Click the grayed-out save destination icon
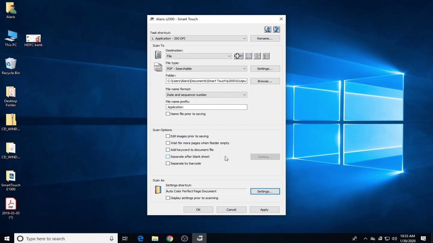Viewport: 433px width, 243px height. (248, 56)
